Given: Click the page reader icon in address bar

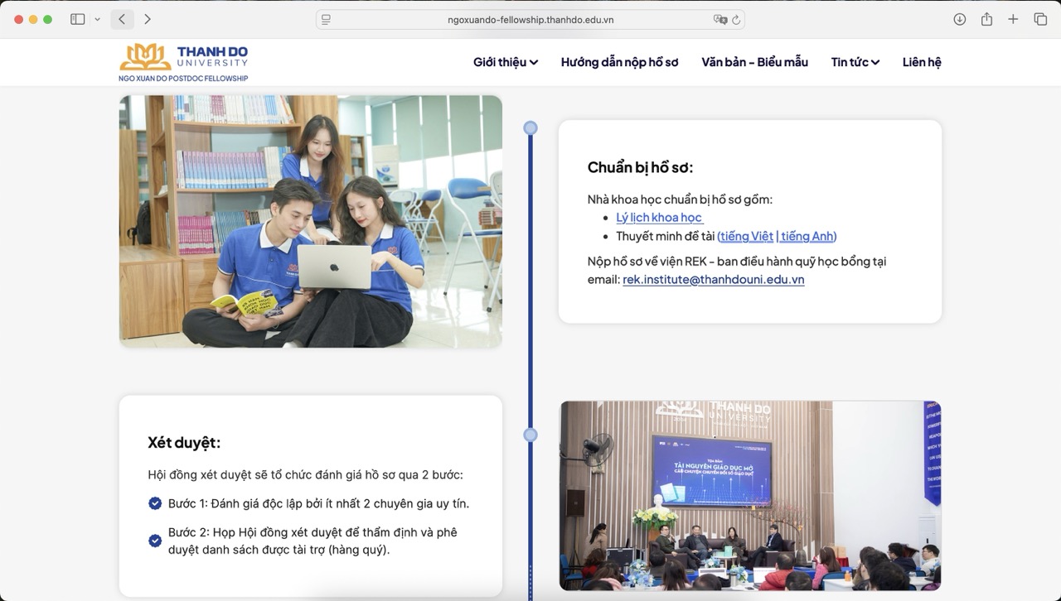Looking at the screenshot, I should (x=327, y=20).
